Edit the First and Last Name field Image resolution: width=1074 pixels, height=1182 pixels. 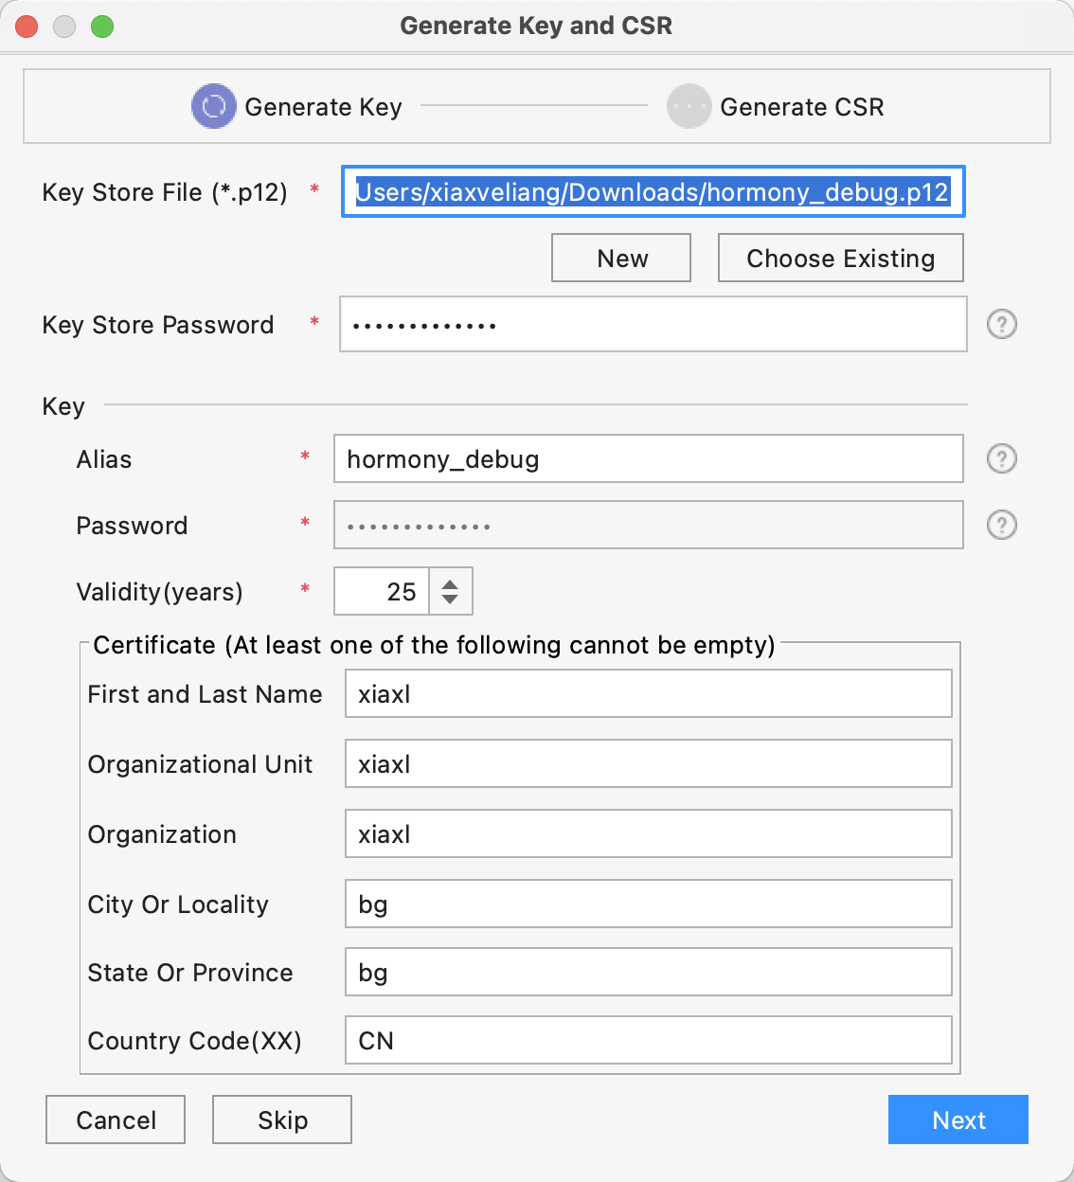pyautogui.click(x=649, y=693)
